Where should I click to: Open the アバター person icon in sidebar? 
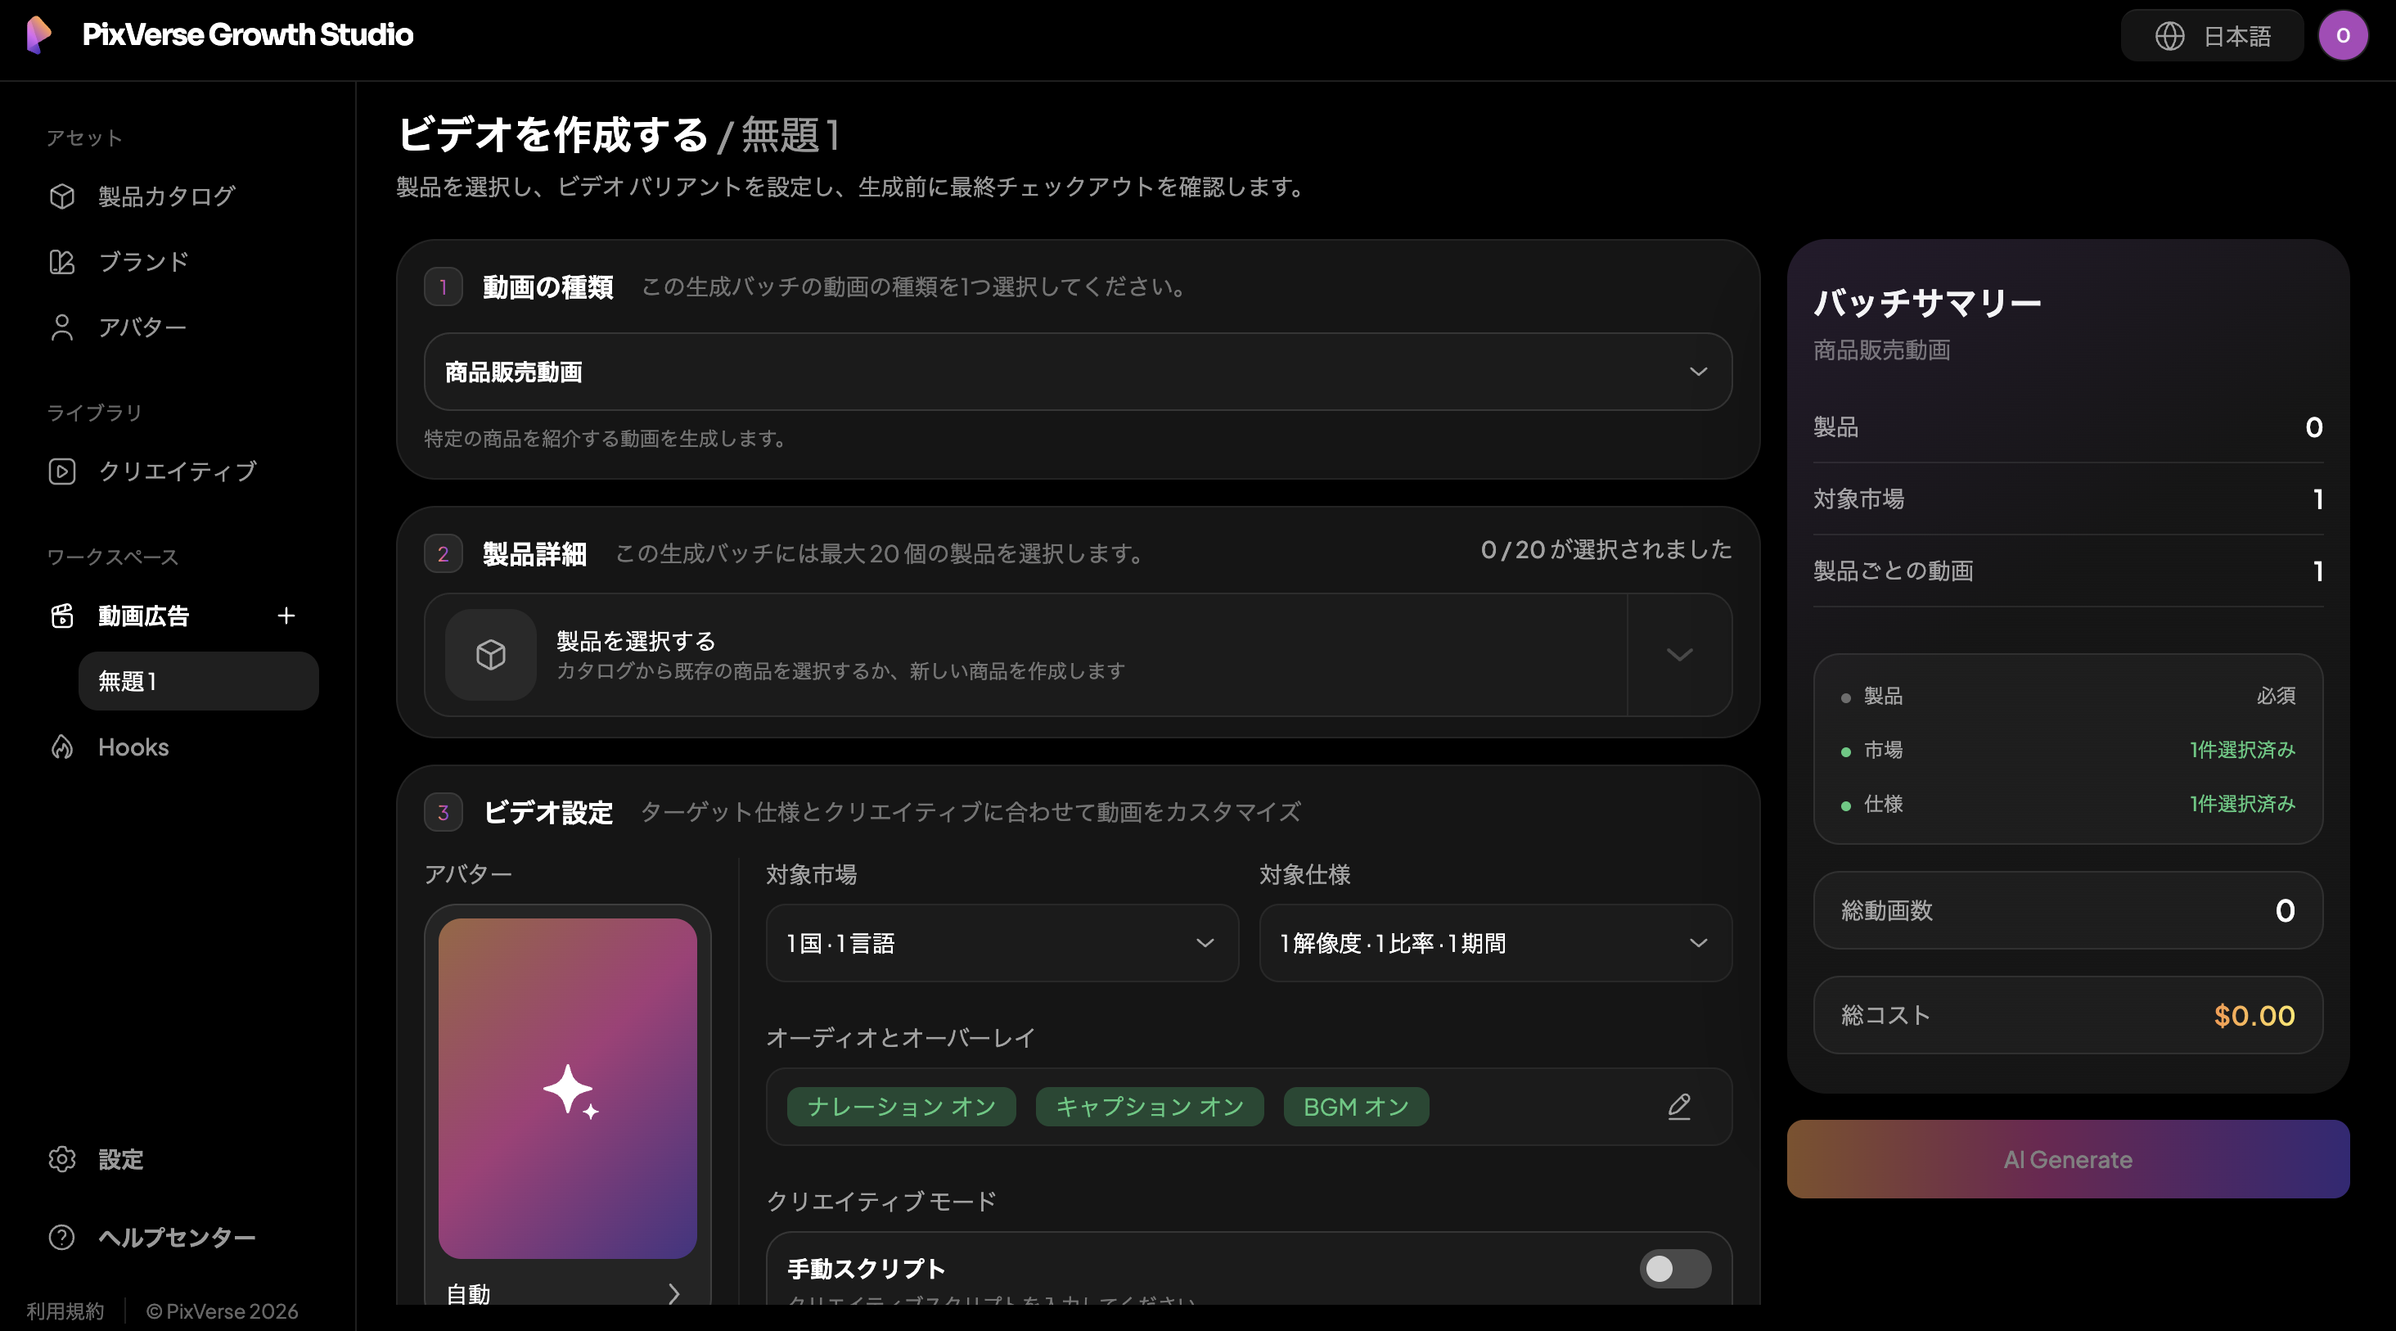coord(62,327)
